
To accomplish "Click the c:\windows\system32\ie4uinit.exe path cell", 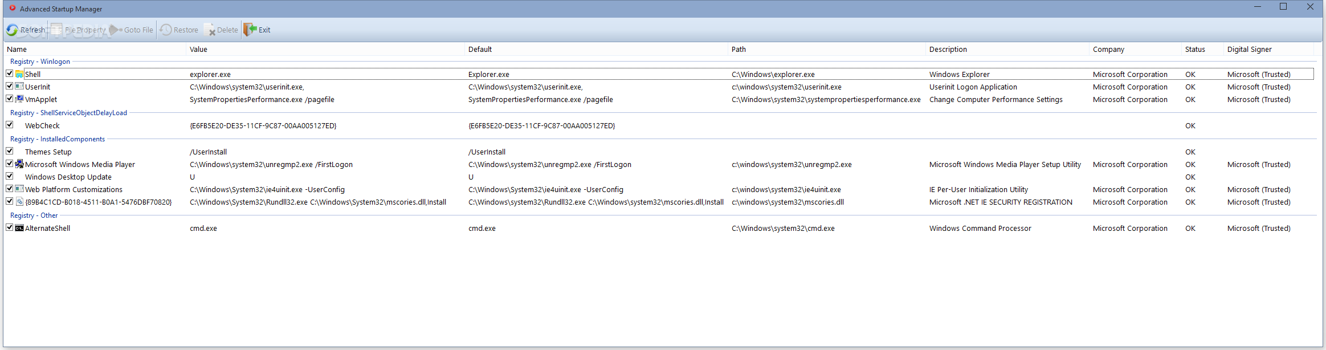I will [x=786, y=190].
